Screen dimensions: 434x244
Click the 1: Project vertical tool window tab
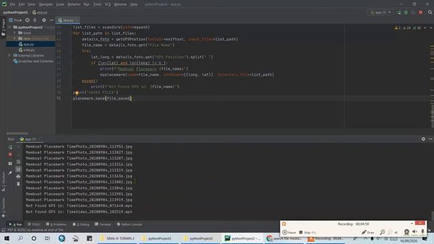pyautogui.click(x=3, y=27)
